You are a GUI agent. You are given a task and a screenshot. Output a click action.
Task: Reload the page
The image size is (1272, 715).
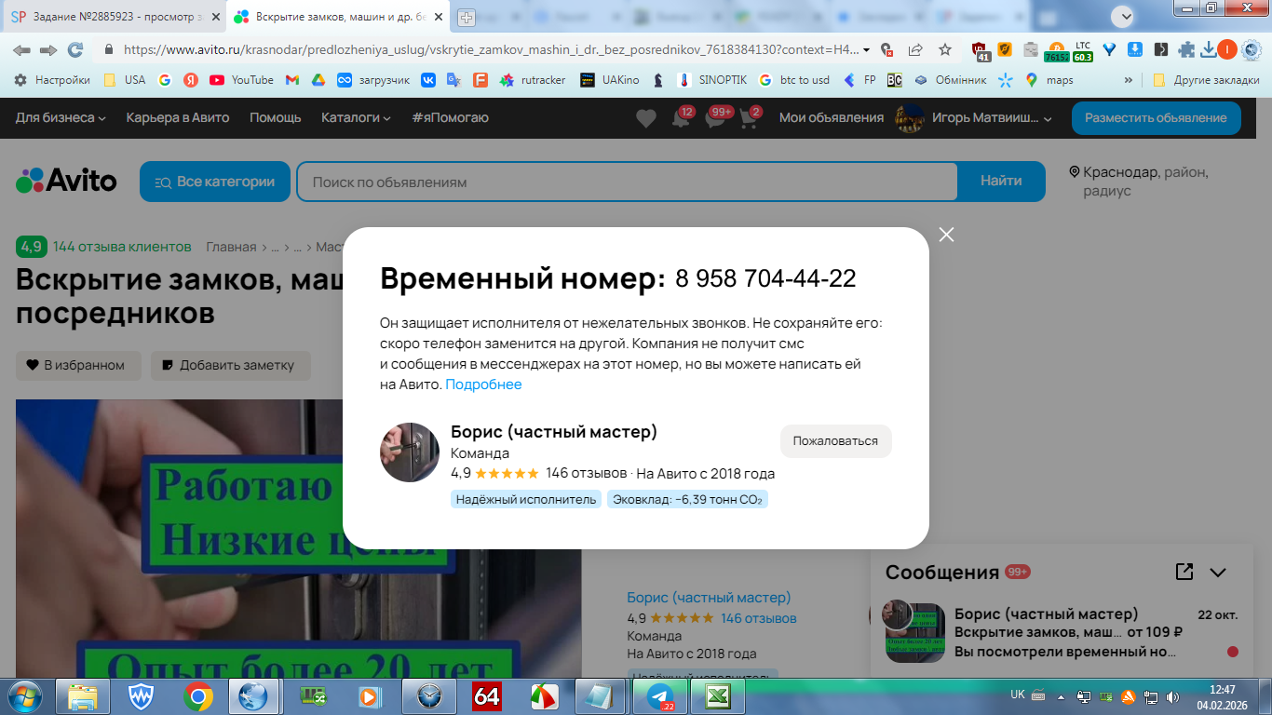[x=75, y=49]
